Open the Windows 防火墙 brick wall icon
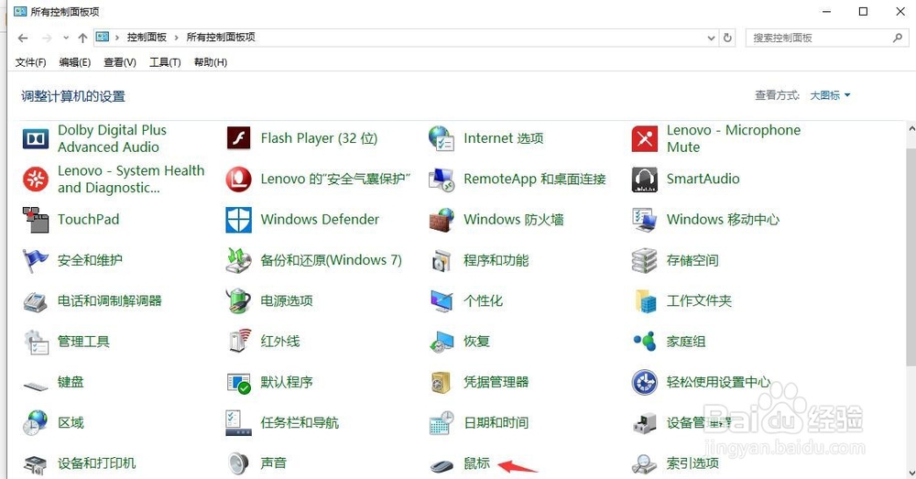 coord(442,220)
